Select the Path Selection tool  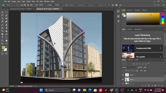point(6,37)
